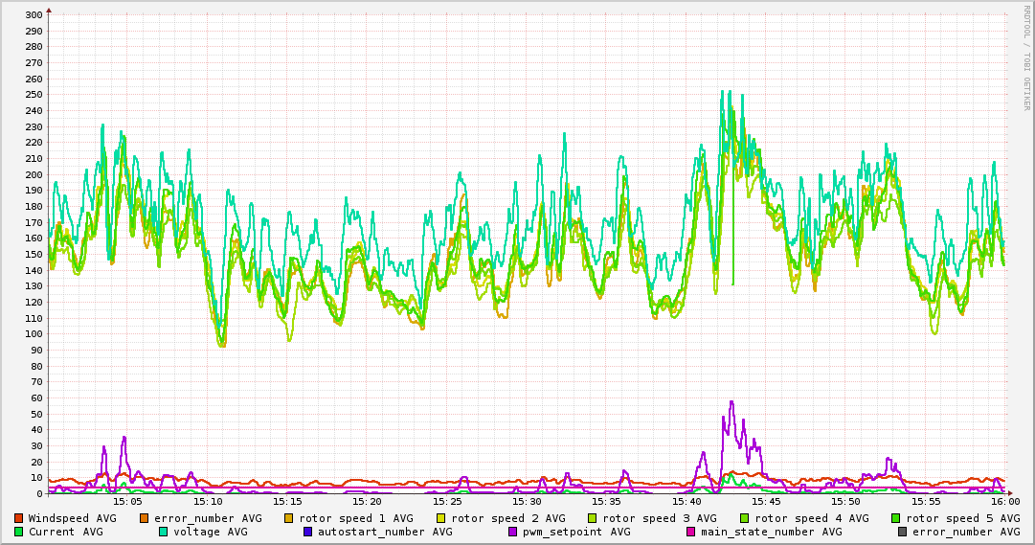This screenshot has height=545, width=1035.
Task: Click the orange error_number AVG legend swatch
Action: point(144,518)
